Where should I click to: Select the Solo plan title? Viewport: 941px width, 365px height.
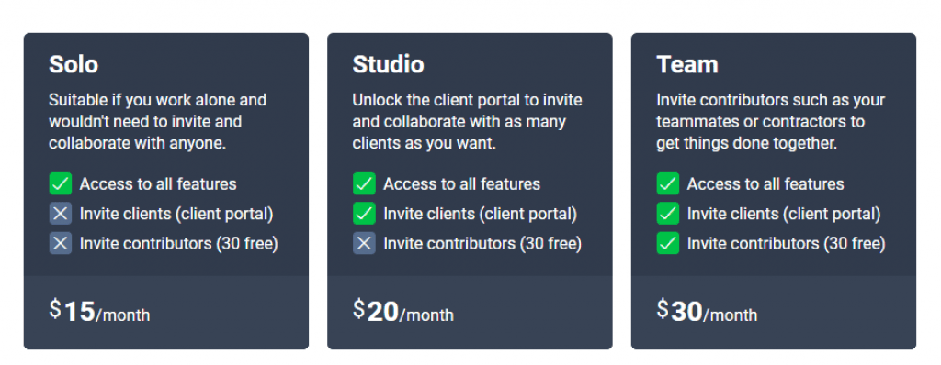74,64
